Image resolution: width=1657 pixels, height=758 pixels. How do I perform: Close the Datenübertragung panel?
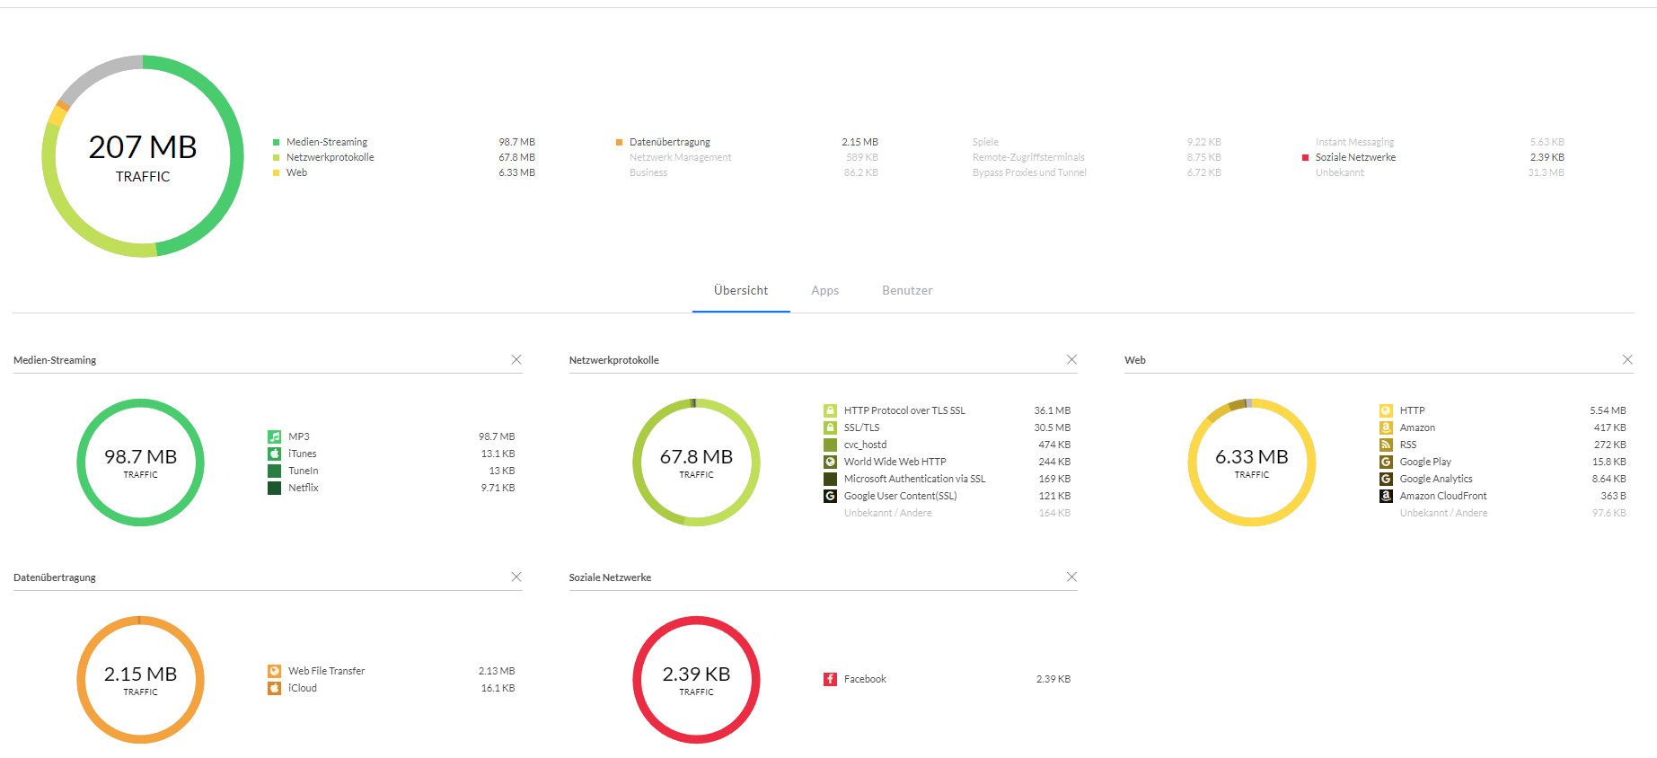point(516,577)
